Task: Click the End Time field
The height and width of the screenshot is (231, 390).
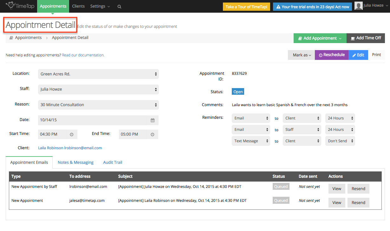Action: [x=139, y=134]
